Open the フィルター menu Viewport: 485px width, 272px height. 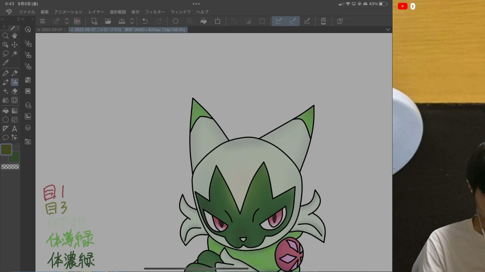(155, 12)
